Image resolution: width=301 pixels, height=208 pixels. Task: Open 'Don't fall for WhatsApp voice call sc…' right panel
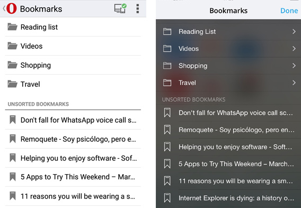click(x=236, y=113)
